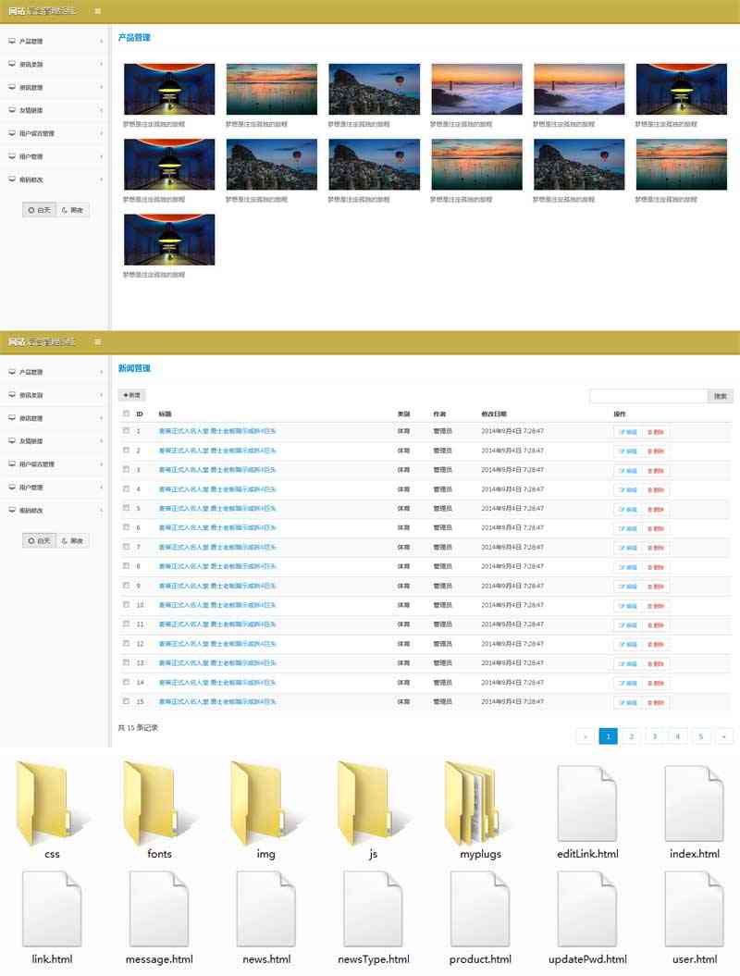Click the 资讯管理 sidebar icon
The width and height of the screenshot is (740, 976).
point(13,86)
